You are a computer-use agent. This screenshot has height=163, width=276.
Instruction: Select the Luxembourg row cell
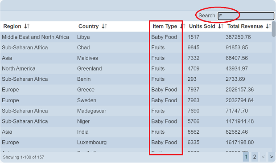click(92, 143)
